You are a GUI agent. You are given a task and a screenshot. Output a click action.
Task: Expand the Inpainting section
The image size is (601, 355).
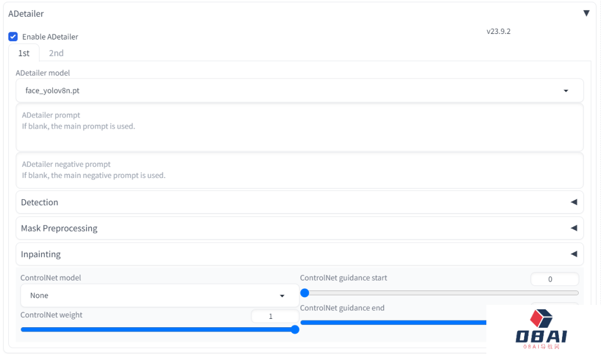[x=300, y=254]
